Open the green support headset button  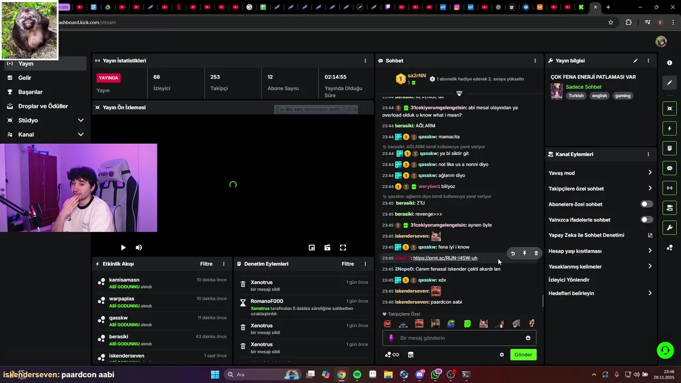pyautogui.click(x=665, y=350)
